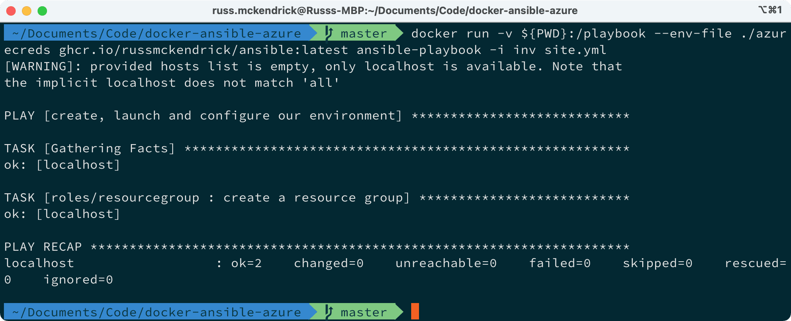
Task: Click the changed=0 value in the recap
Action: [329, 263]
